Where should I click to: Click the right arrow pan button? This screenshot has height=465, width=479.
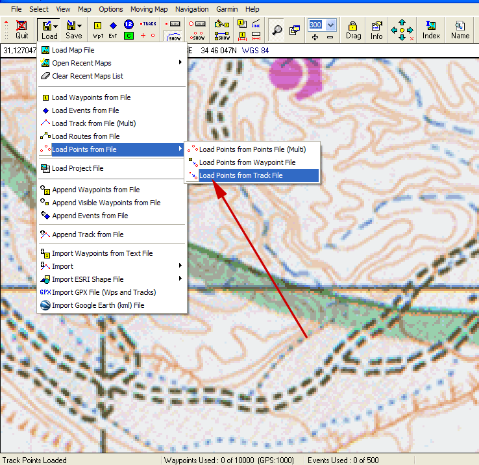(x=410, y=30)
